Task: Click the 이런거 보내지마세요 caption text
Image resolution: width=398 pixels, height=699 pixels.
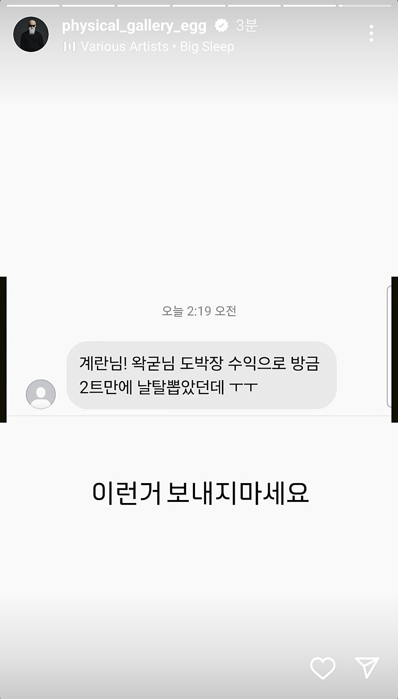Action: [200, 493]
